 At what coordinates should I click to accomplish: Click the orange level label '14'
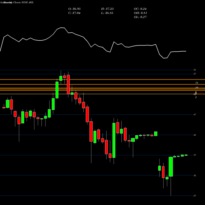197,83
